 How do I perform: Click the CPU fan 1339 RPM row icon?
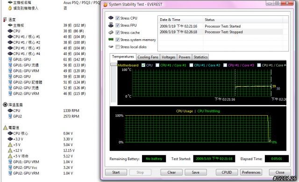(x=10, y=111)
